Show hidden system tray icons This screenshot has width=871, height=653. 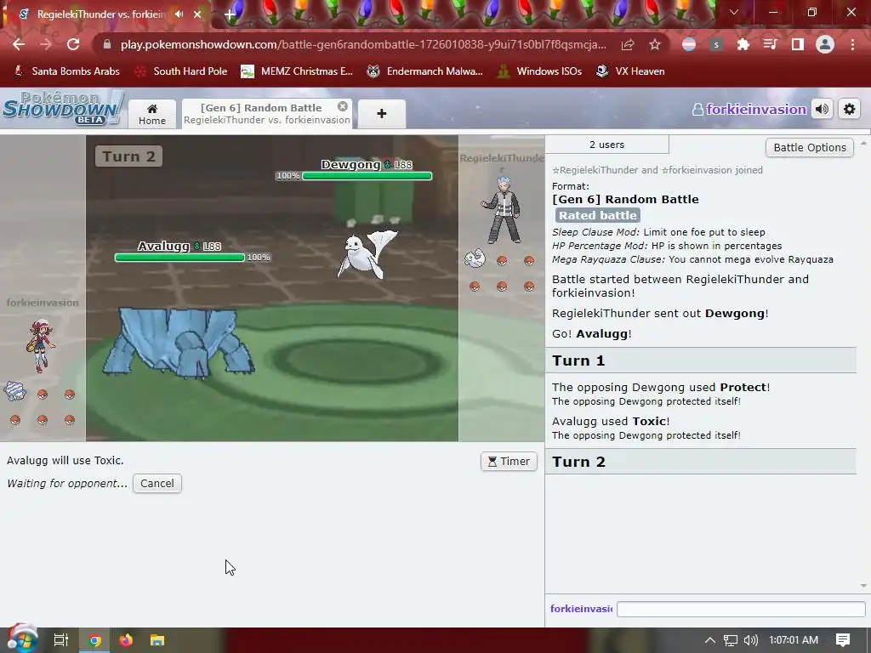click(x=710, y=640)
